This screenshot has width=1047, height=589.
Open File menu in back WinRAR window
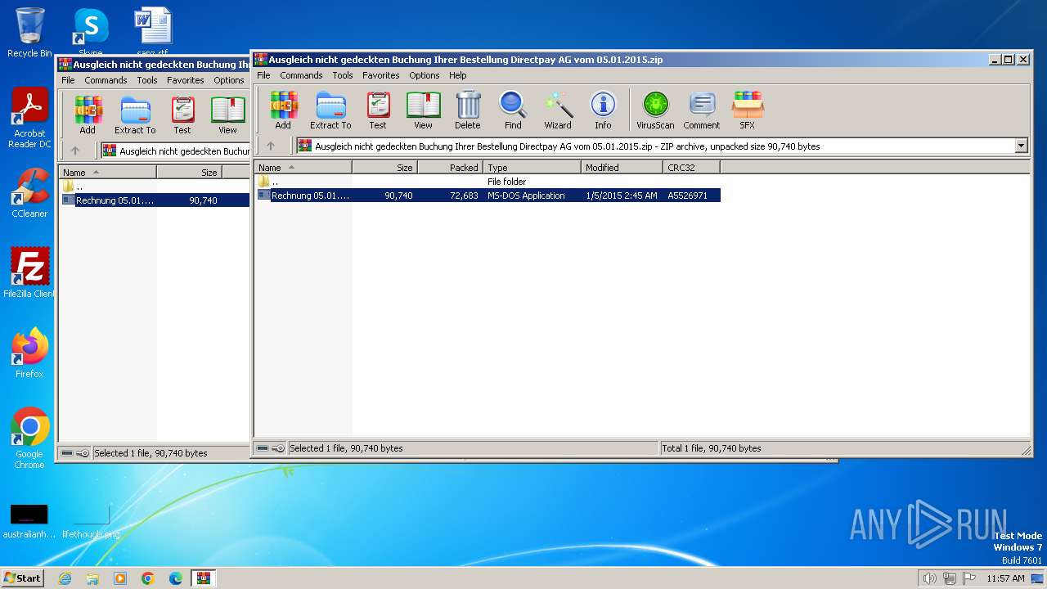point(68,80)
